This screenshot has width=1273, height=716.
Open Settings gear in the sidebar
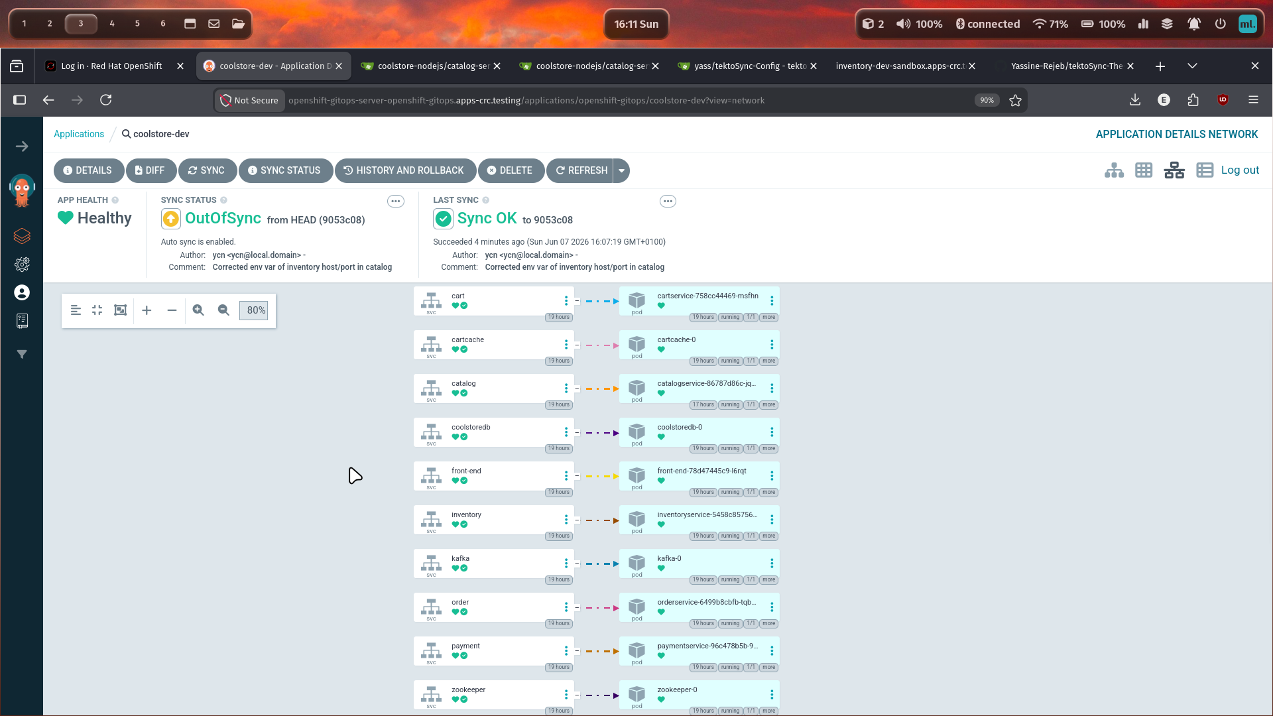point(22,265)
